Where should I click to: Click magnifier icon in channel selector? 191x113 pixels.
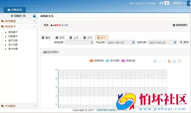[x=92, y=43]
